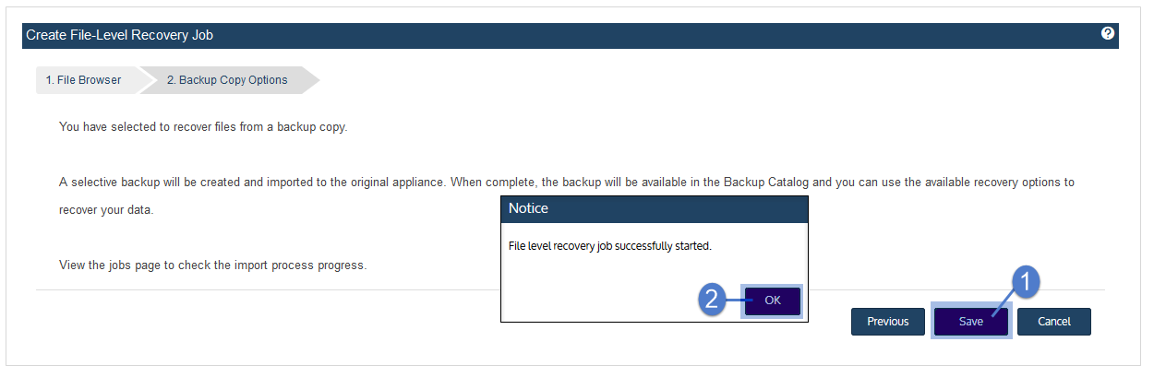Click the 'You have selected to recover' sentence
1166x389 pixels.
click(x=203, y=127)
